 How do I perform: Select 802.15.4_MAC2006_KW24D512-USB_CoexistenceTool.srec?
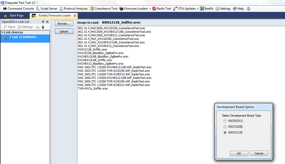(x=114, y=32)
